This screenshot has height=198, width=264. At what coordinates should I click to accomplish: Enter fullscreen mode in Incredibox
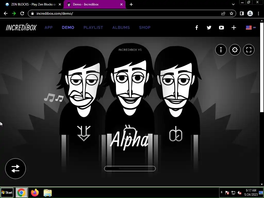(x=249, y=50)
